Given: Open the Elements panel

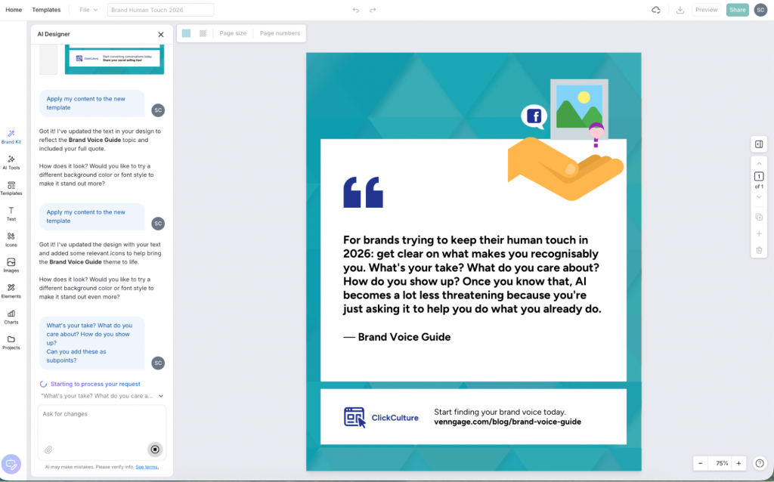Looking at the screenshot, I should [11, 291].
